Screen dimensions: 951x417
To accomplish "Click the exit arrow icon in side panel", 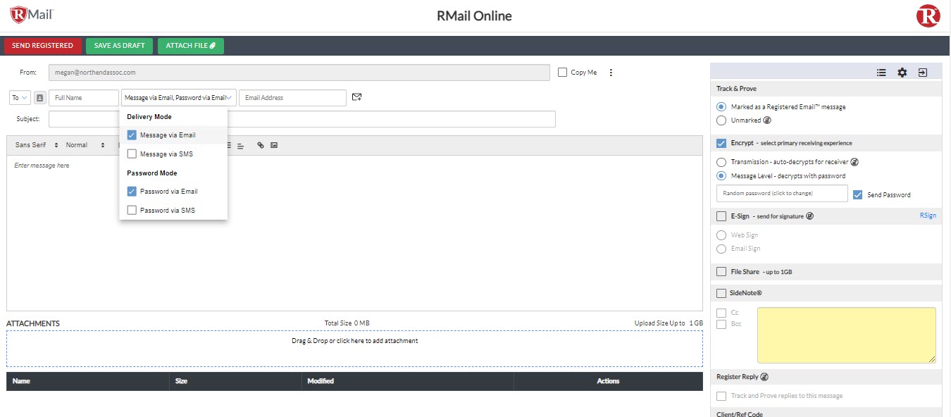I will [923, 72].
